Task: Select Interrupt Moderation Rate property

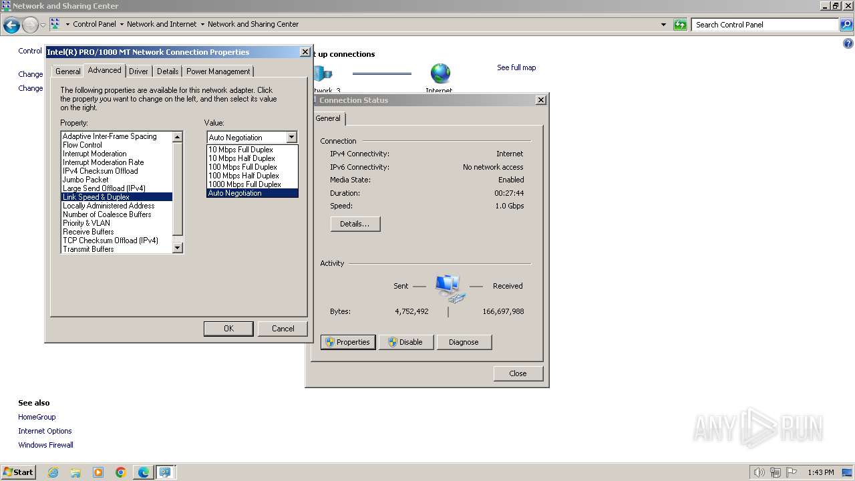Action: (x=117, y=162)
